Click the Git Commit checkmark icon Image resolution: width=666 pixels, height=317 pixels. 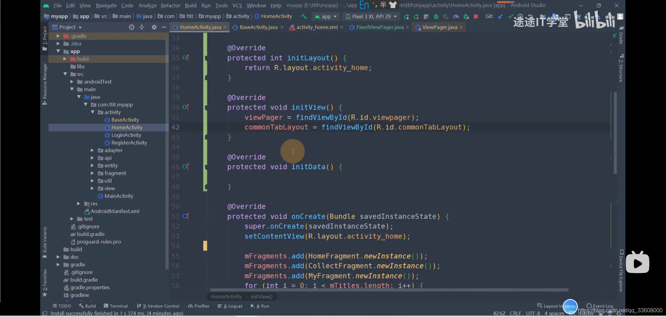point(510,16)
